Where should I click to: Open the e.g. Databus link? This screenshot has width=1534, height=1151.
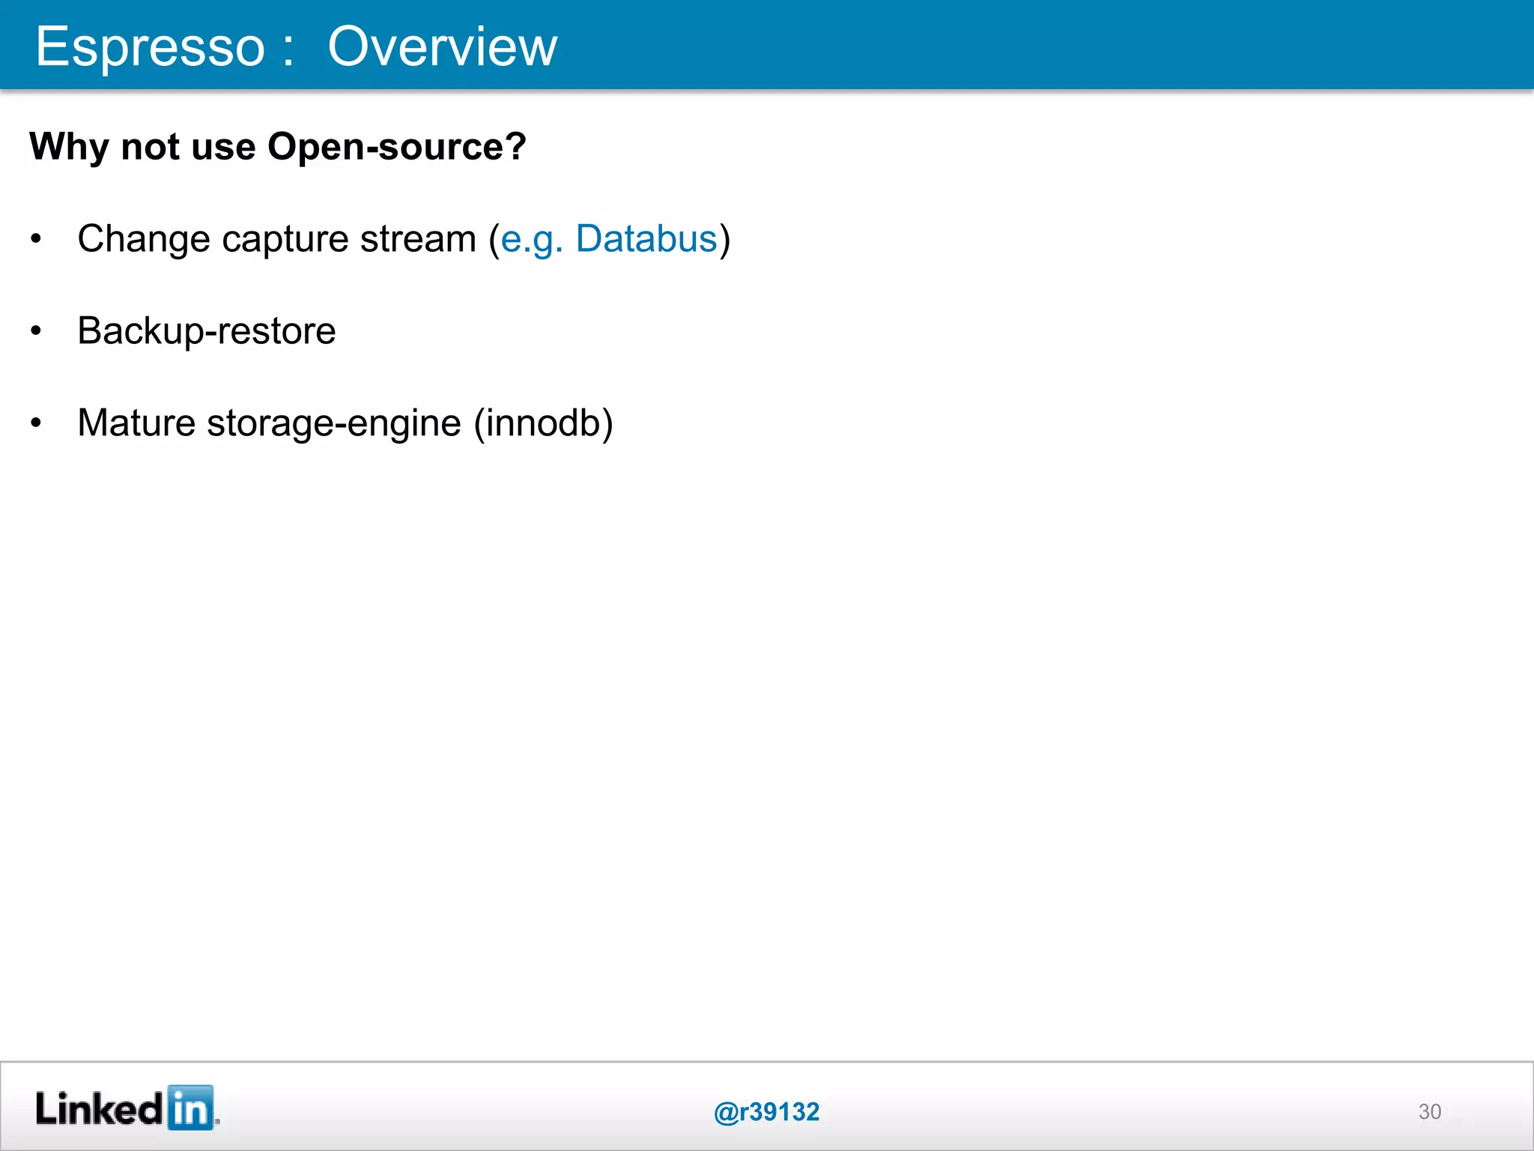609,240
